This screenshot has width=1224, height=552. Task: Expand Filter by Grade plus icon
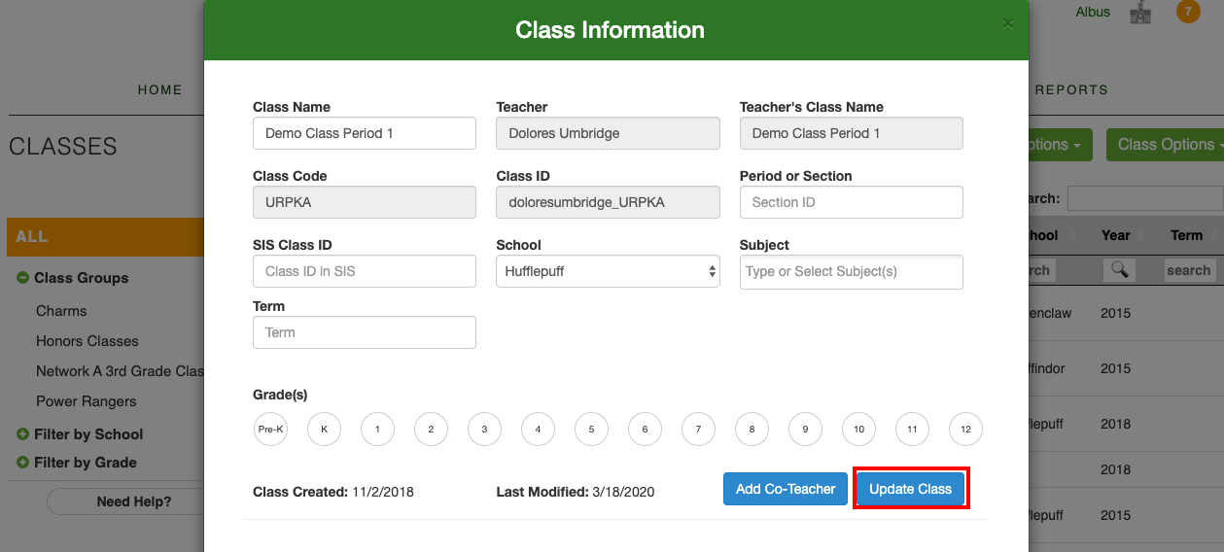click(x=22, y=463)
